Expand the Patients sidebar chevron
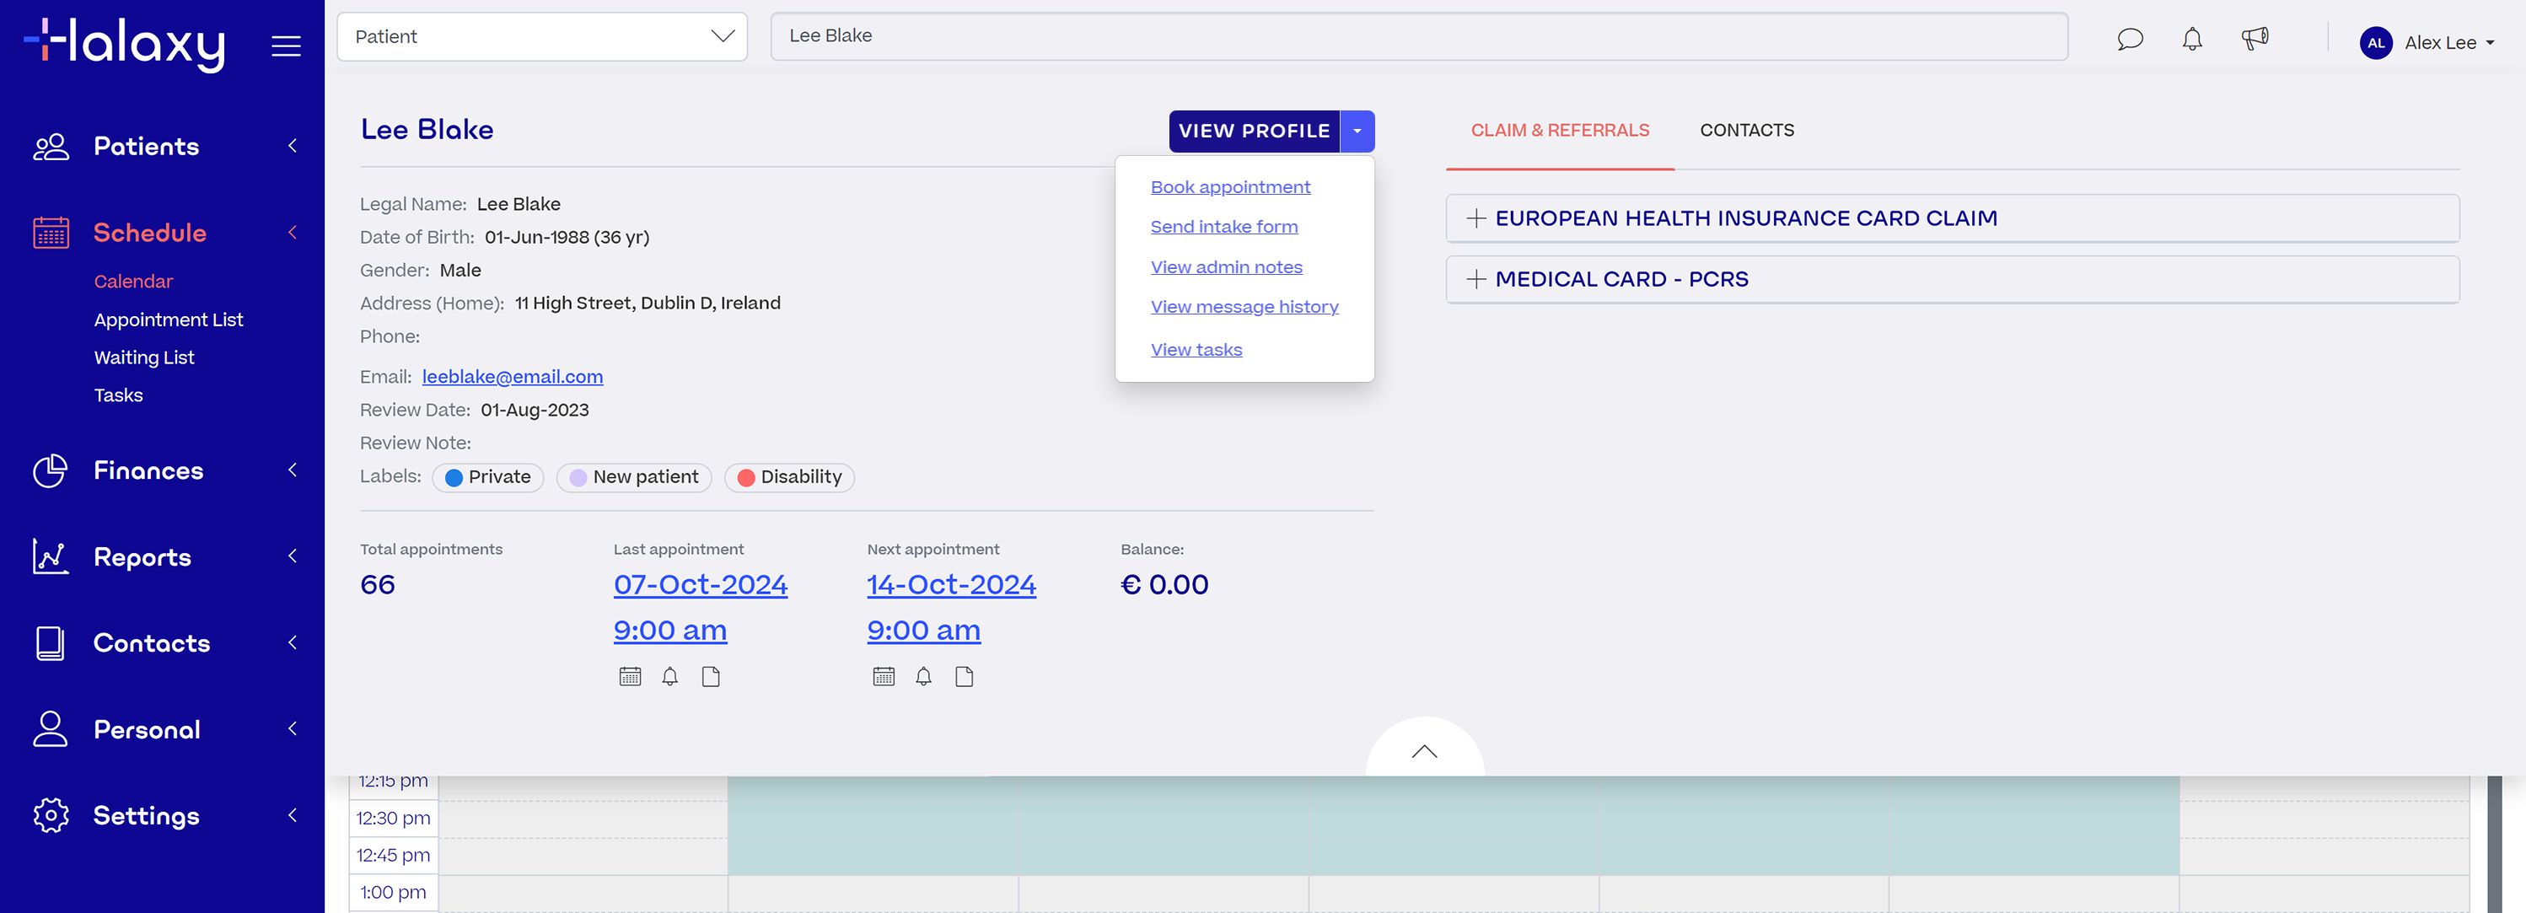2526x913 pixels. [x=293, y=146]
